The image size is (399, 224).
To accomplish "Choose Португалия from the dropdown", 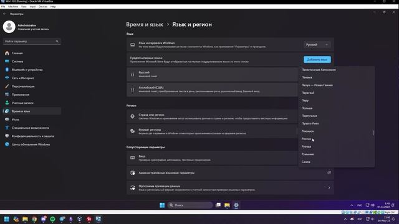I will point(337,116).
